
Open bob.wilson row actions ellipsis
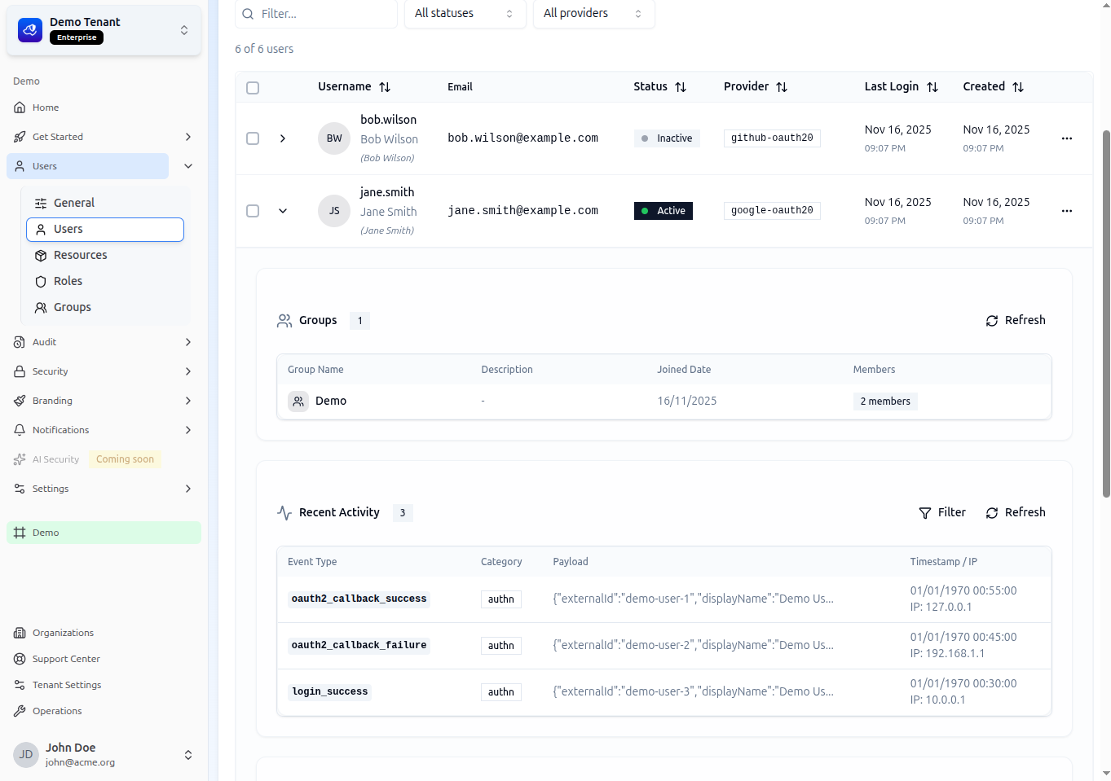point(1066,138)
